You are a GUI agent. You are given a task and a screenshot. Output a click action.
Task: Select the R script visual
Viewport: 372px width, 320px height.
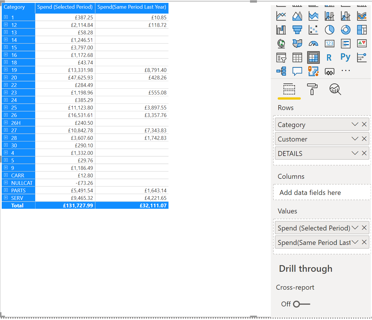[x=329, y=57]
